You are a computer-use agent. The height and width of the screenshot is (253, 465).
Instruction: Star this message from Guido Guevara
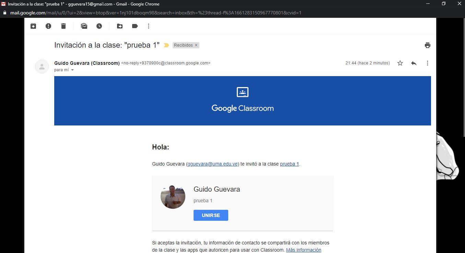(400, 63)
